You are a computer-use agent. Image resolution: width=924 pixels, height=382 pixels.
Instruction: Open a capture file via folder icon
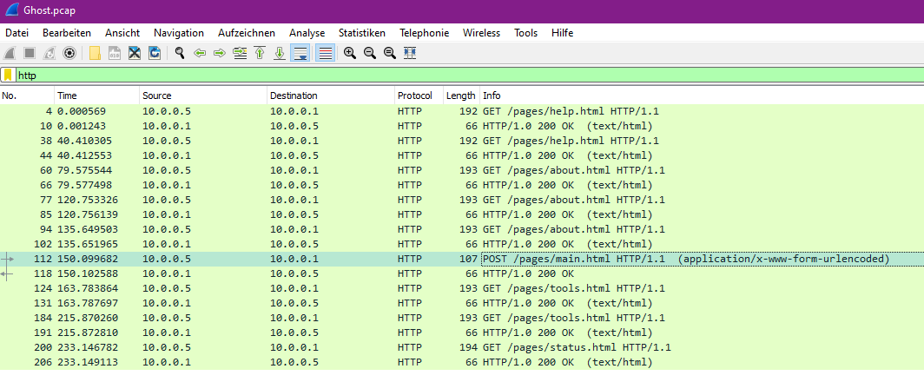[x=95, y=53]
